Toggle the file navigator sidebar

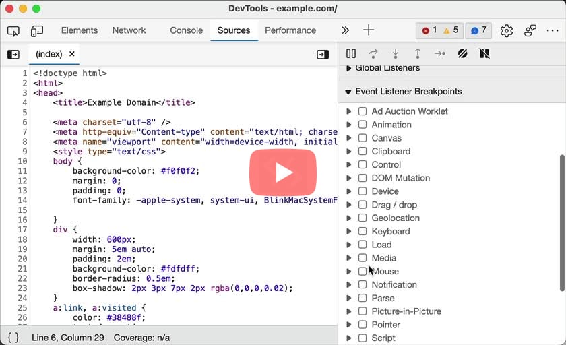(13, 55)
